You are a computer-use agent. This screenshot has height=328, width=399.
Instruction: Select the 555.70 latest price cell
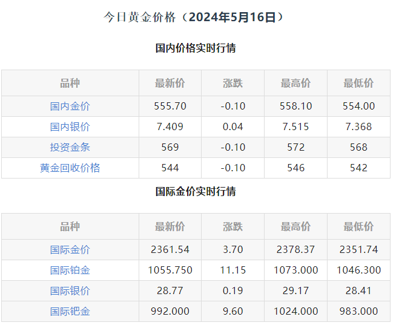[x=170, y=106]
